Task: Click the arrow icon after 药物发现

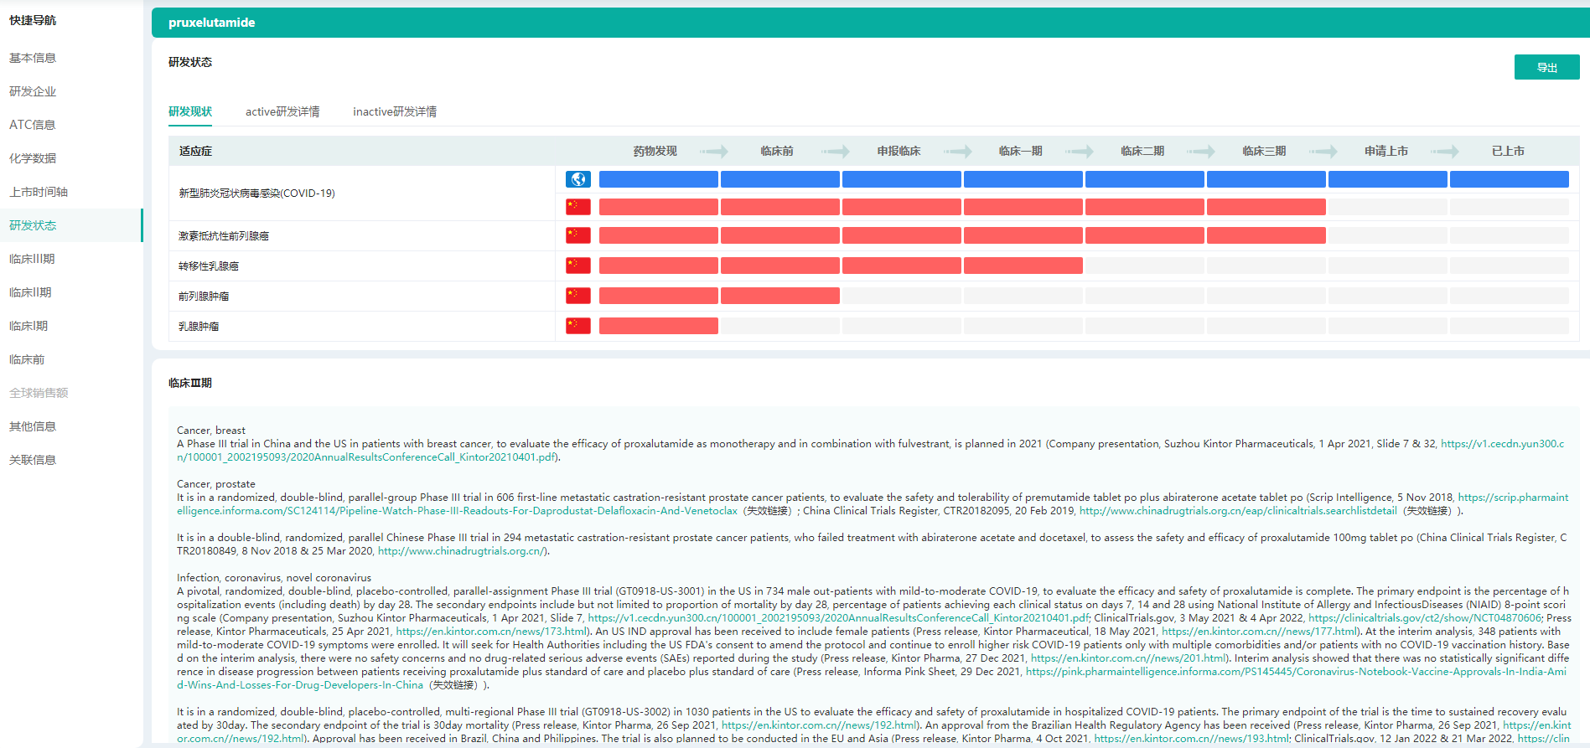Action: pyautogui.click(x=714, y=152)
